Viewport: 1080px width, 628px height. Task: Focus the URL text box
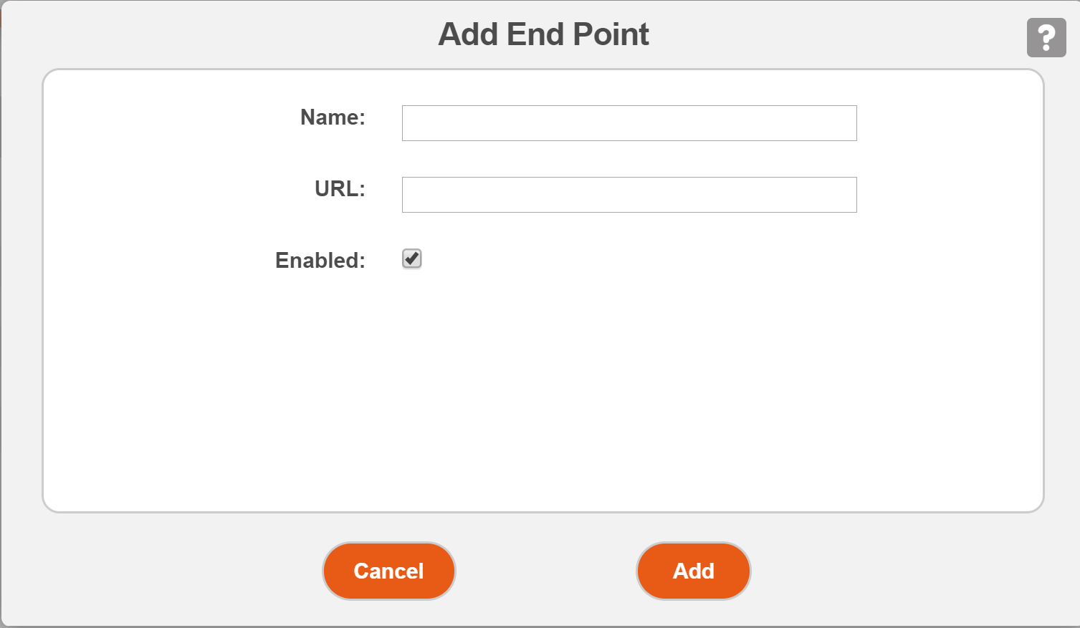(x=629, y=195)
